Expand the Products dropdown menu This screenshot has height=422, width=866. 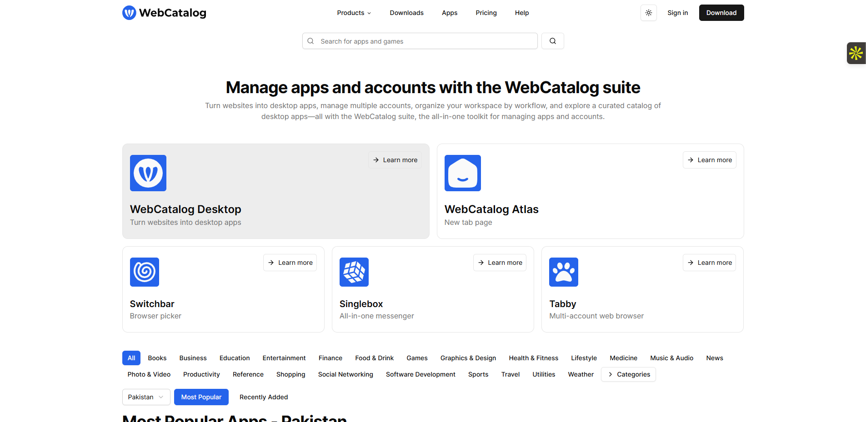pos(354,13)
